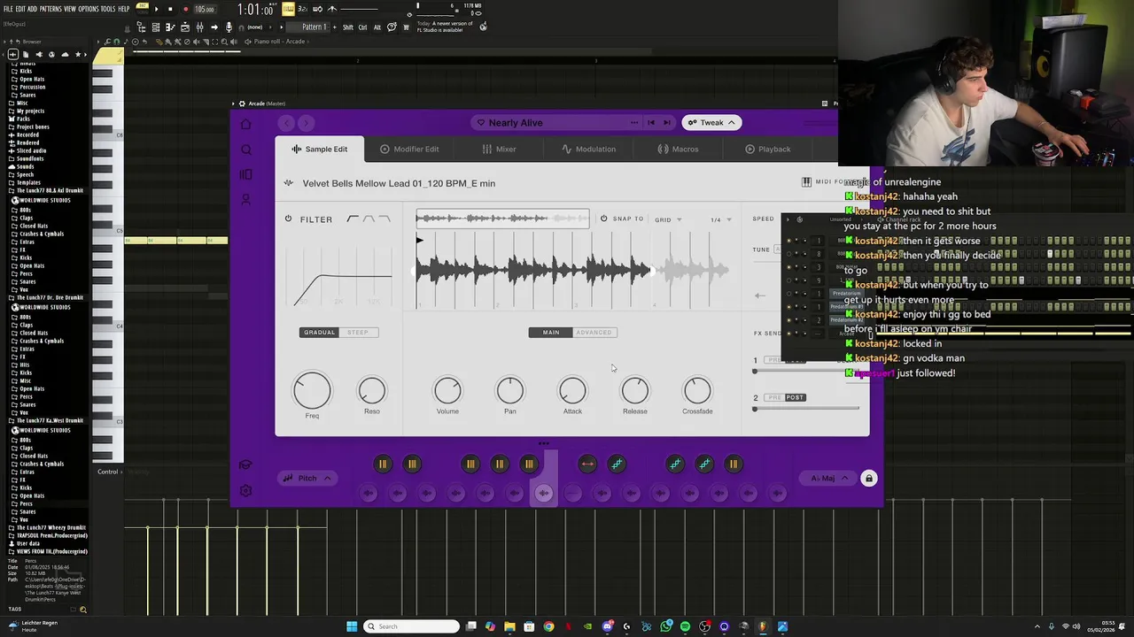Click the Volume knob
The width and height of the screenshot is (1134, 637).
point(447,390)
